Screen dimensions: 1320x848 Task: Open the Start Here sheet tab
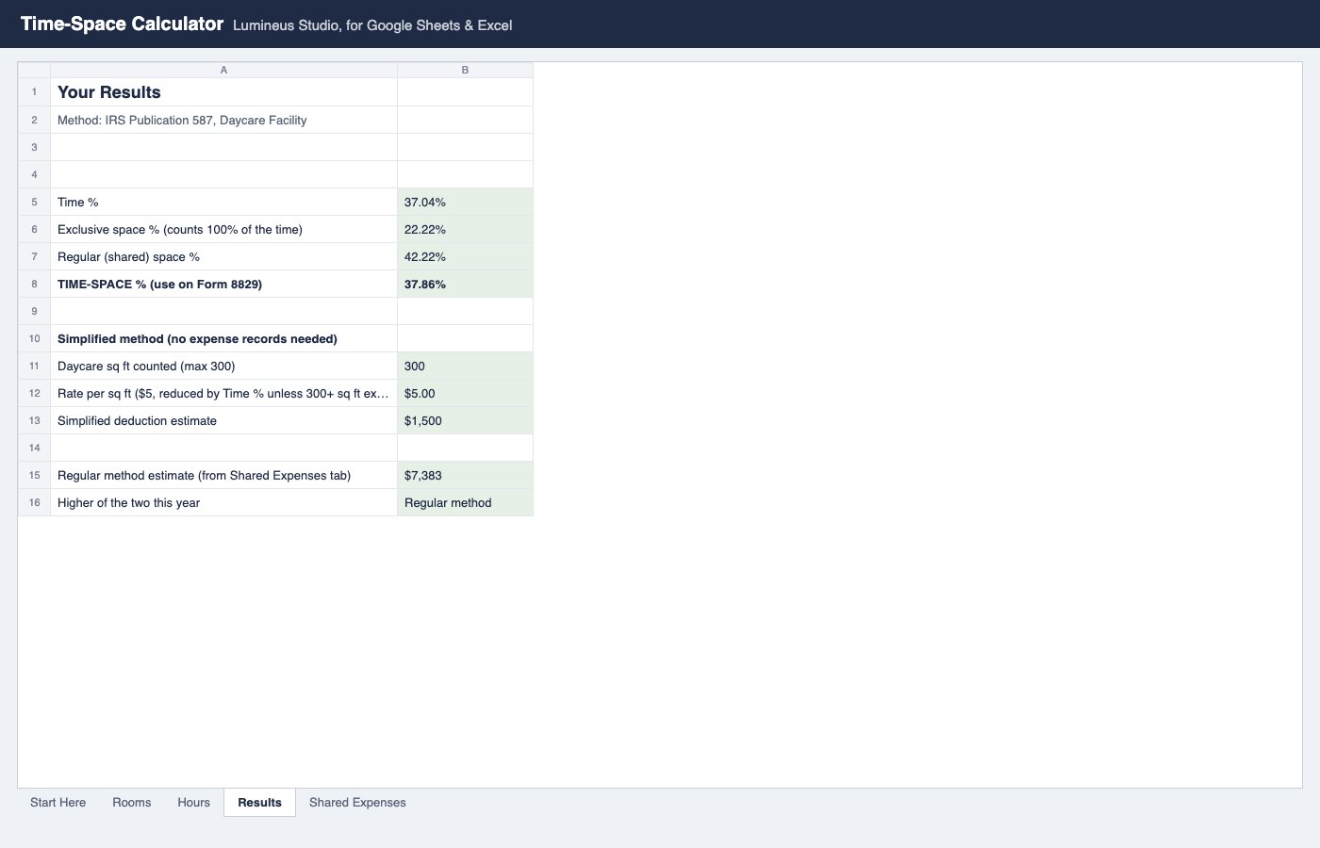(58, 803)
